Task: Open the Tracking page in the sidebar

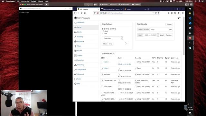Action: pyautogui.click(x=80, y=37)
